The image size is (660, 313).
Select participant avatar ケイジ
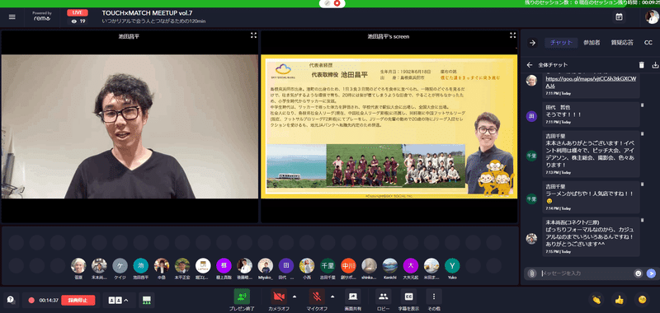coord(120,265)
